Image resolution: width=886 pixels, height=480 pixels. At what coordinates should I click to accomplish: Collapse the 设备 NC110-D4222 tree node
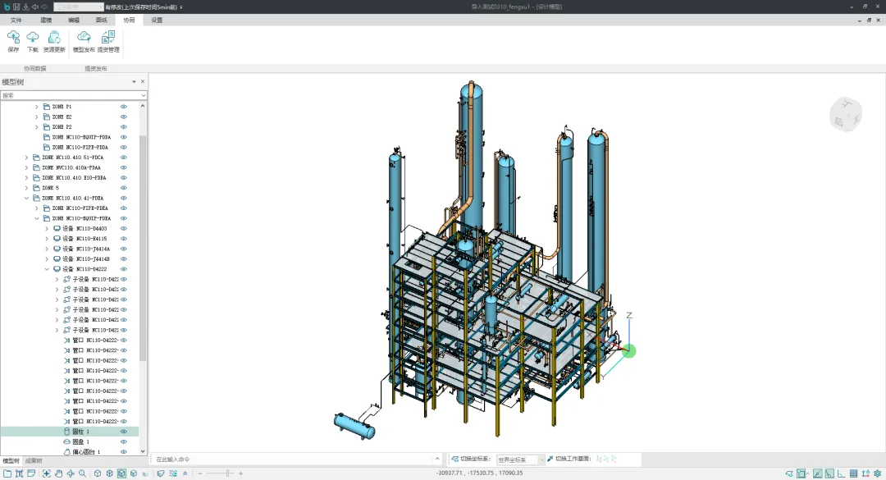[x=48, y=269]
